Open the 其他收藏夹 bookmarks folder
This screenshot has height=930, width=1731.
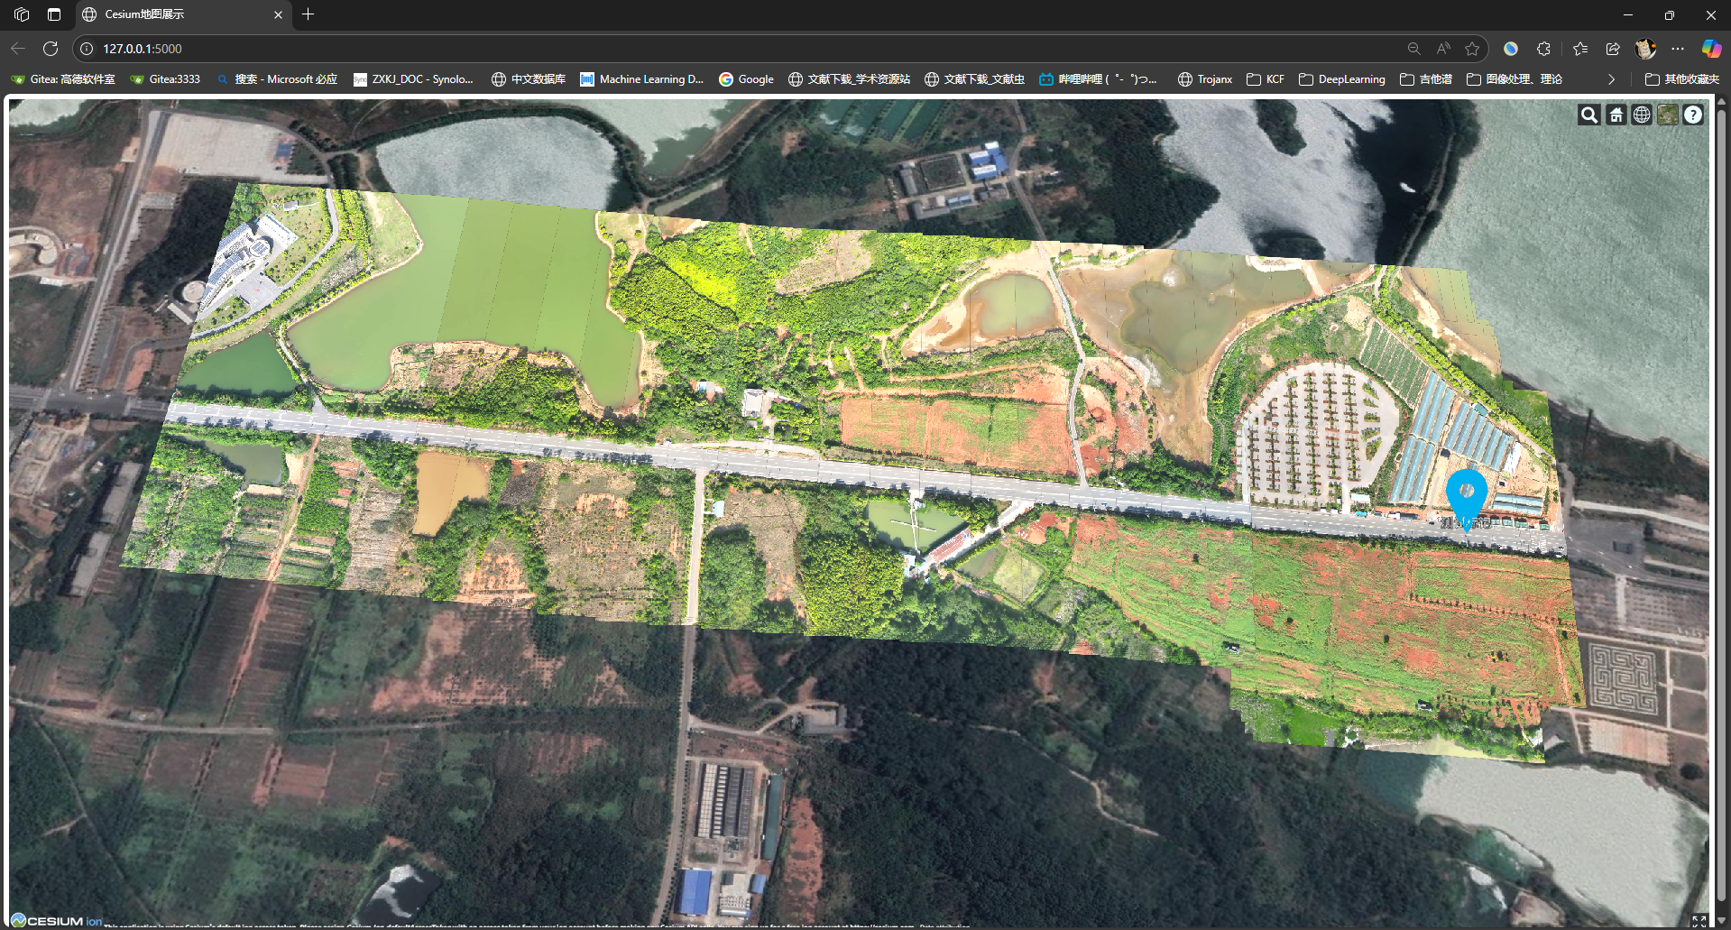[x=1681, y=79]
